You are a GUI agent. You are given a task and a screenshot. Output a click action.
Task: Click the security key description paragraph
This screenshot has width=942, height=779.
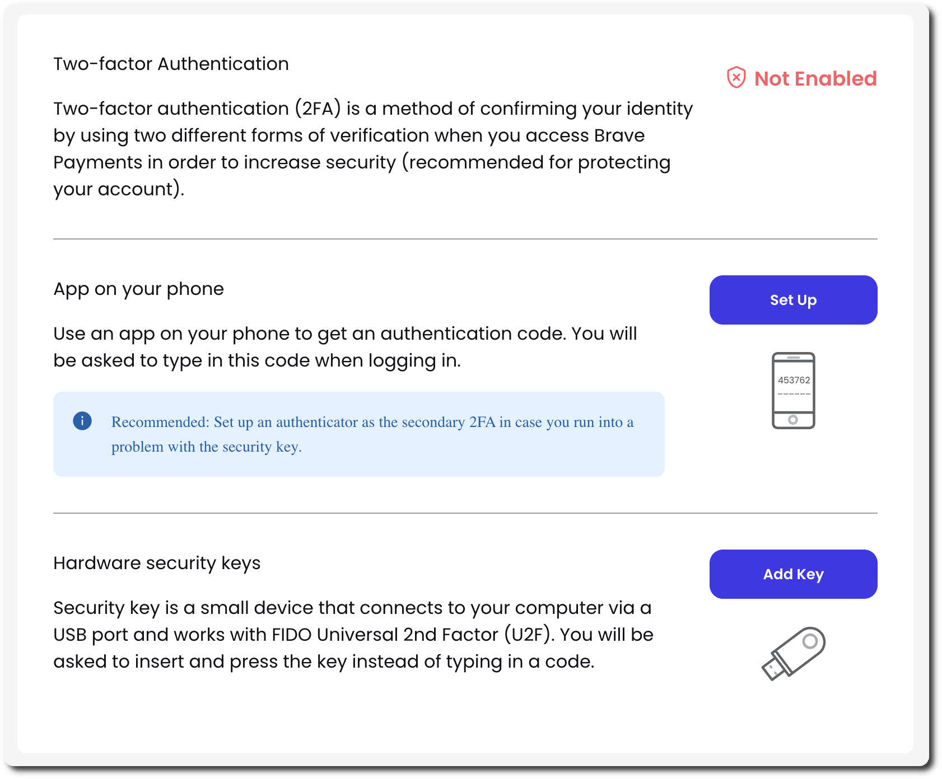[x=353, y=635]
